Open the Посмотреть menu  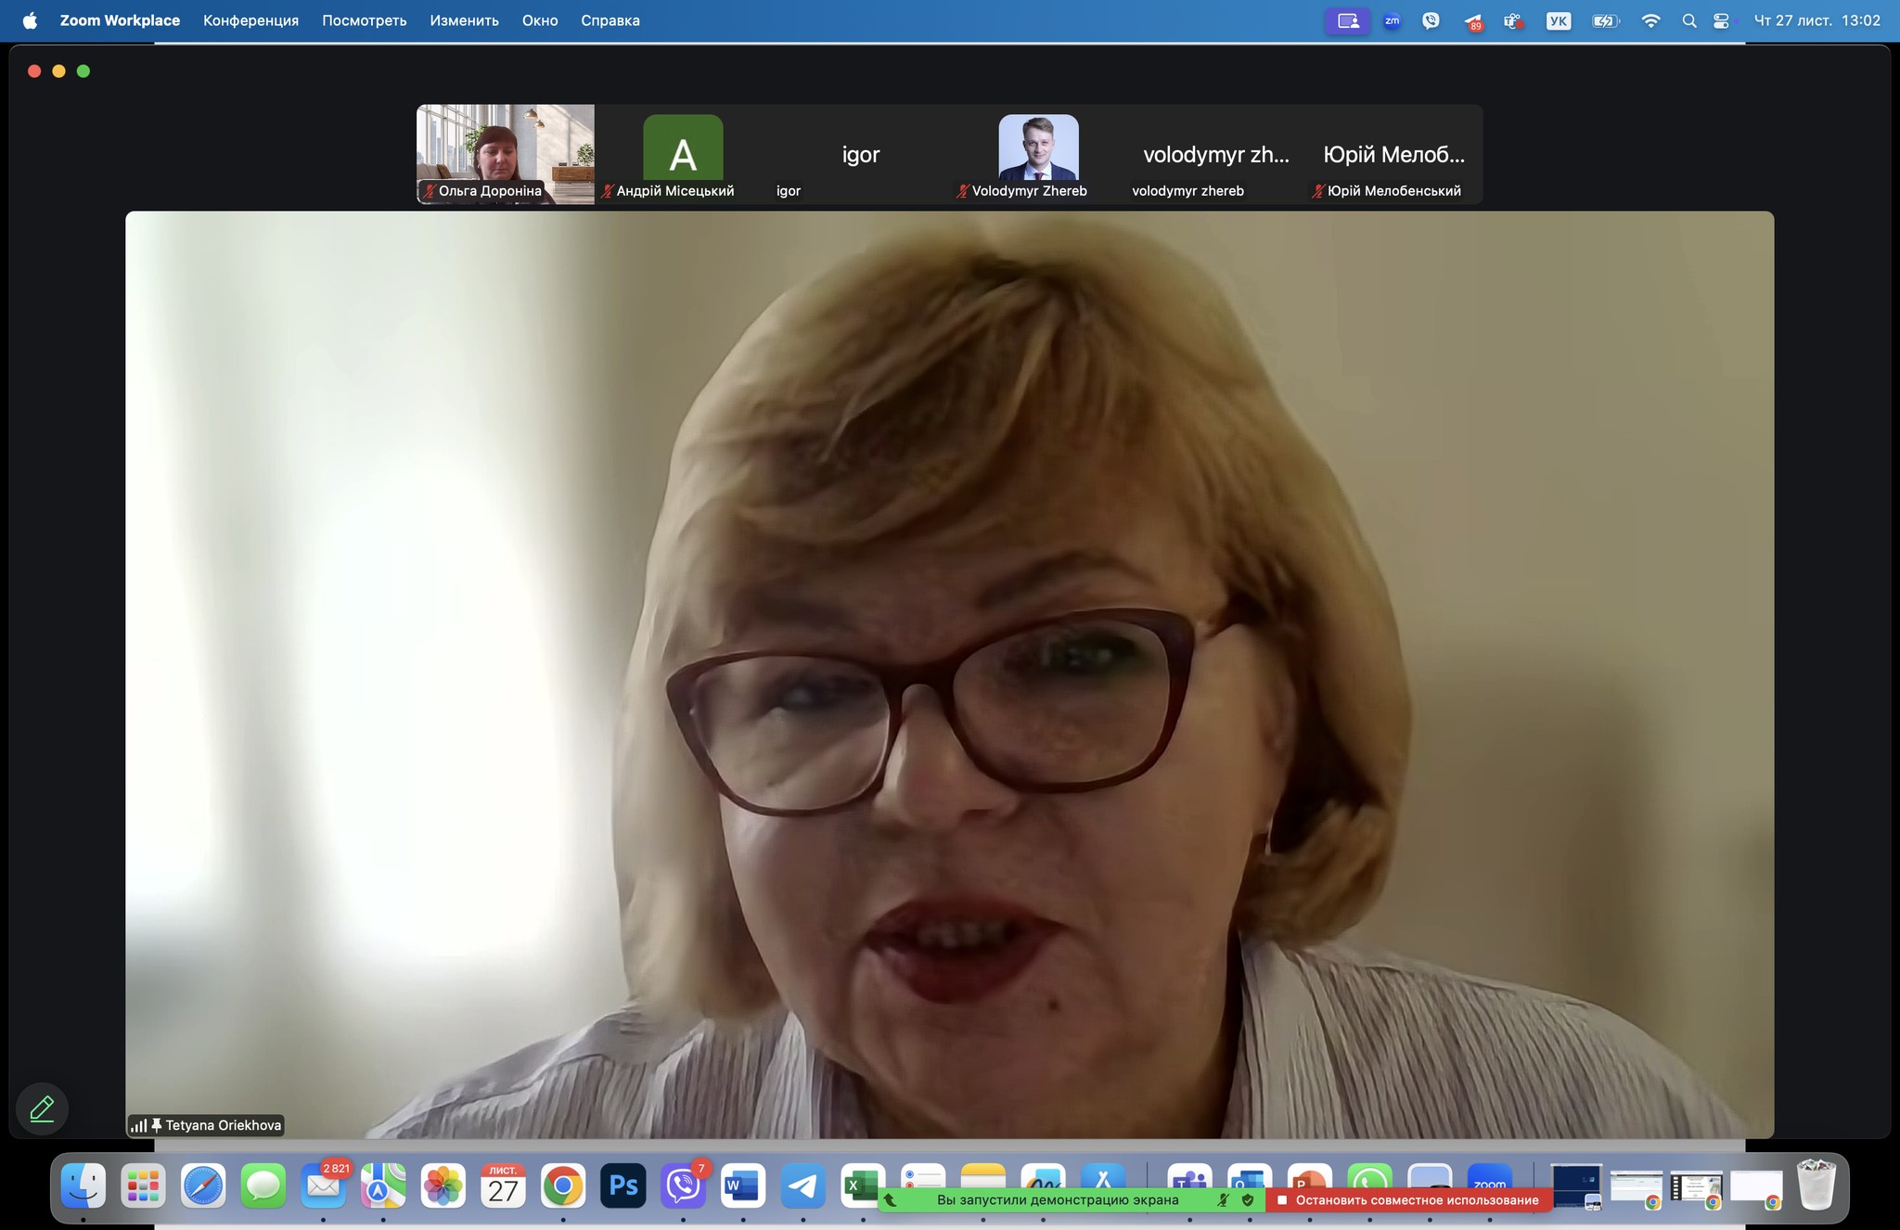pos(364,20)
